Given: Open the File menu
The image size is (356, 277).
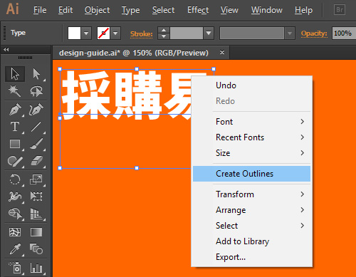Looking at the screenshot, I should 40,10.
